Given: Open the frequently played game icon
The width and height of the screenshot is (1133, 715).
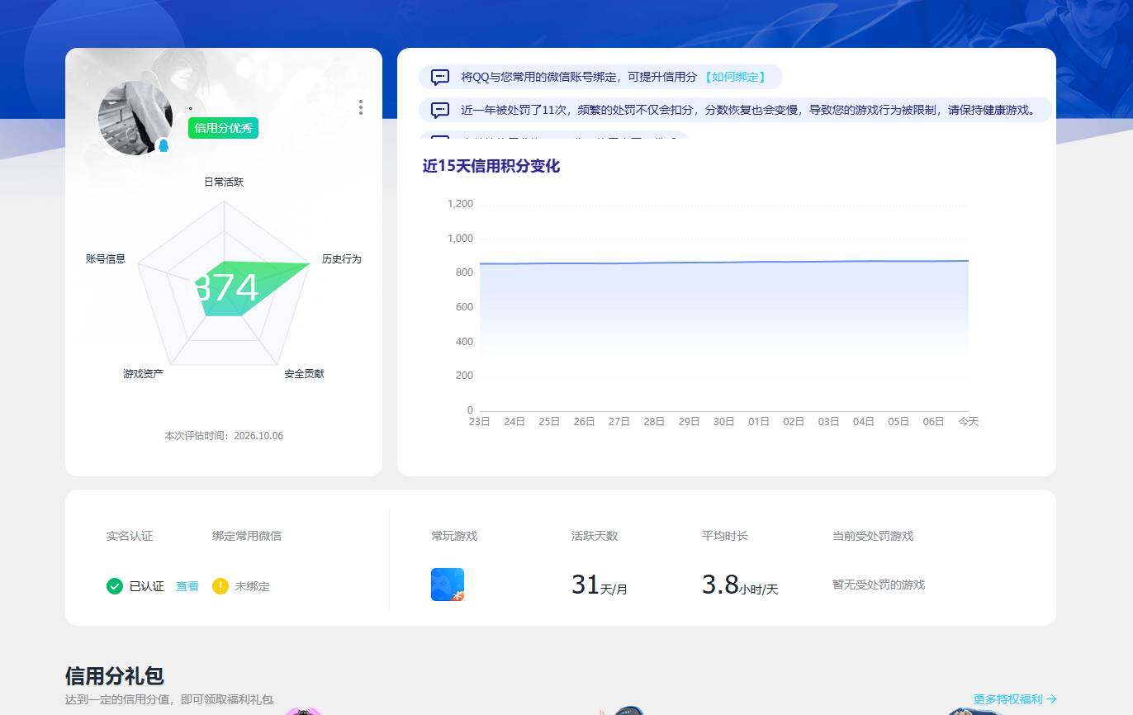Looking at the screenshot, I should (448, 585).
